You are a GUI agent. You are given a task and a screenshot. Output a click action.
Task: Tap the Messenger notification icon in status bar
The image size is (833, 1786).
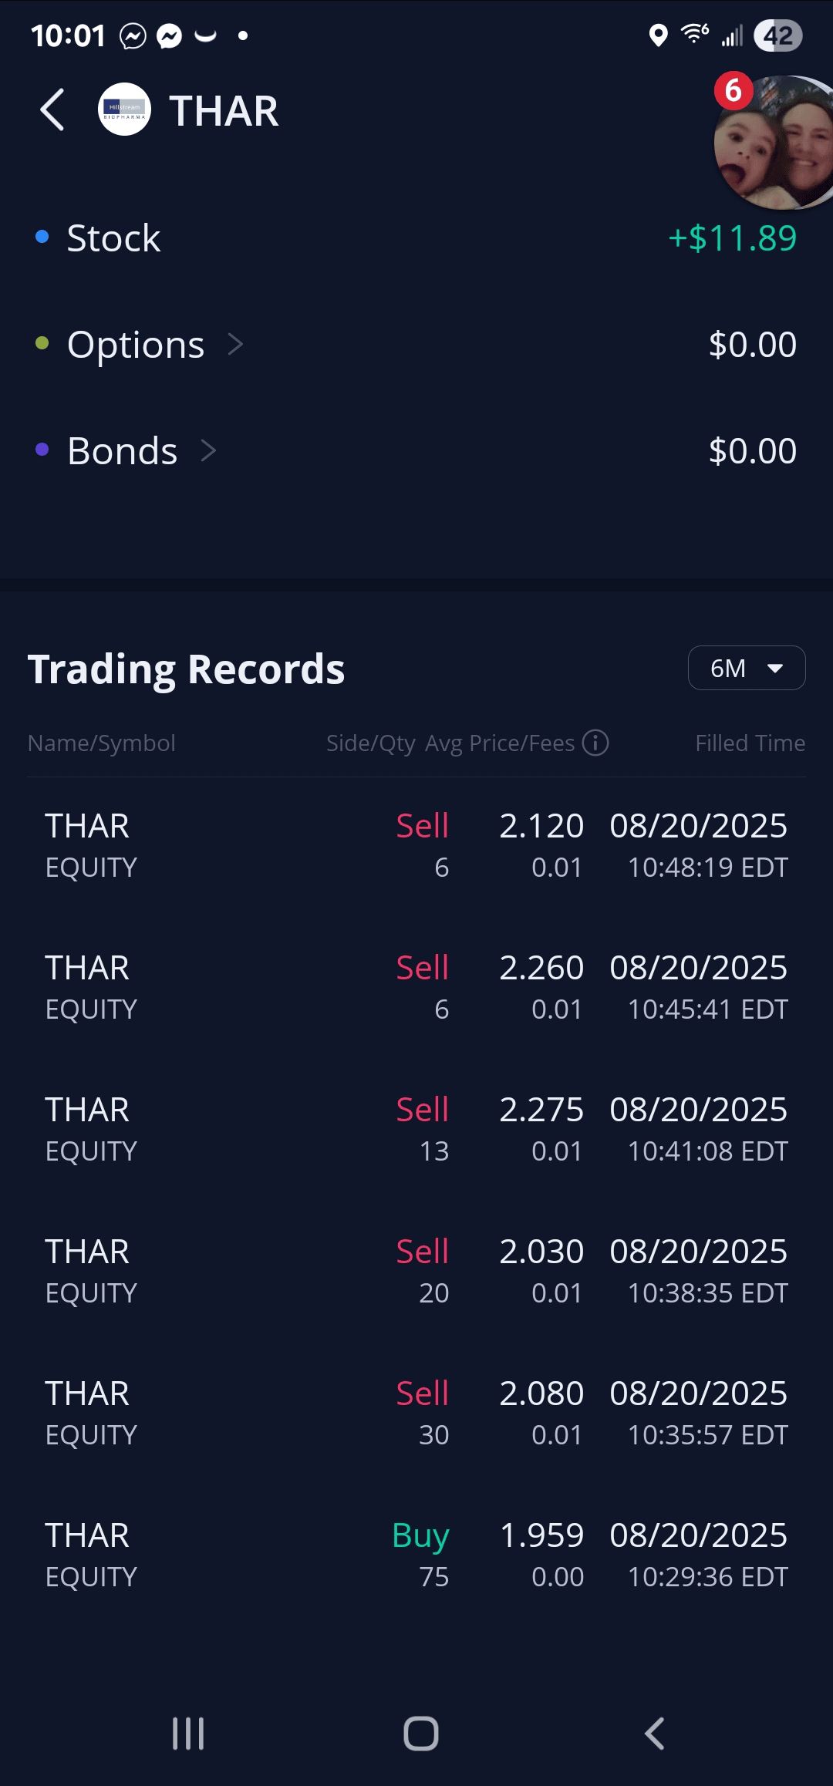tap(169, 35)
